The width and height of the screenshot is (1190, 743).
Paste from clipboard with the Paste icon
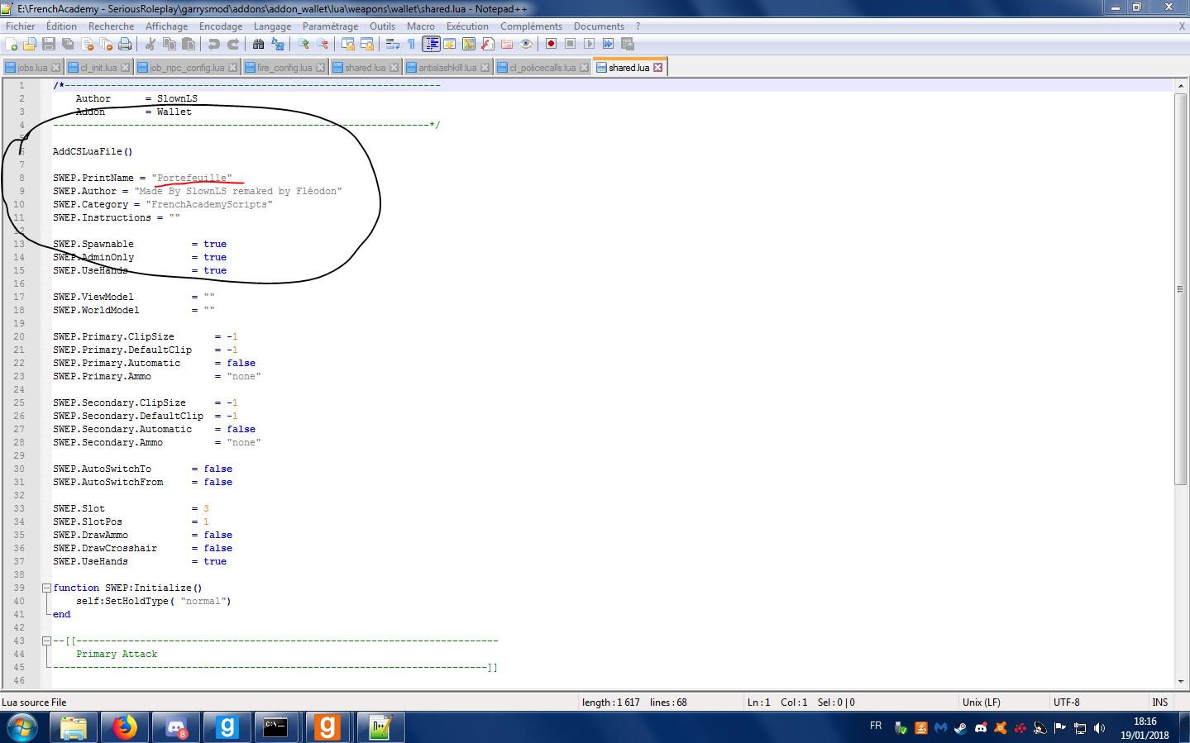point(189,44)
